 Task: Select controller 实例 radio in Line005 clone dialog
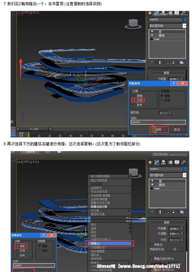[x=162, y=100]
